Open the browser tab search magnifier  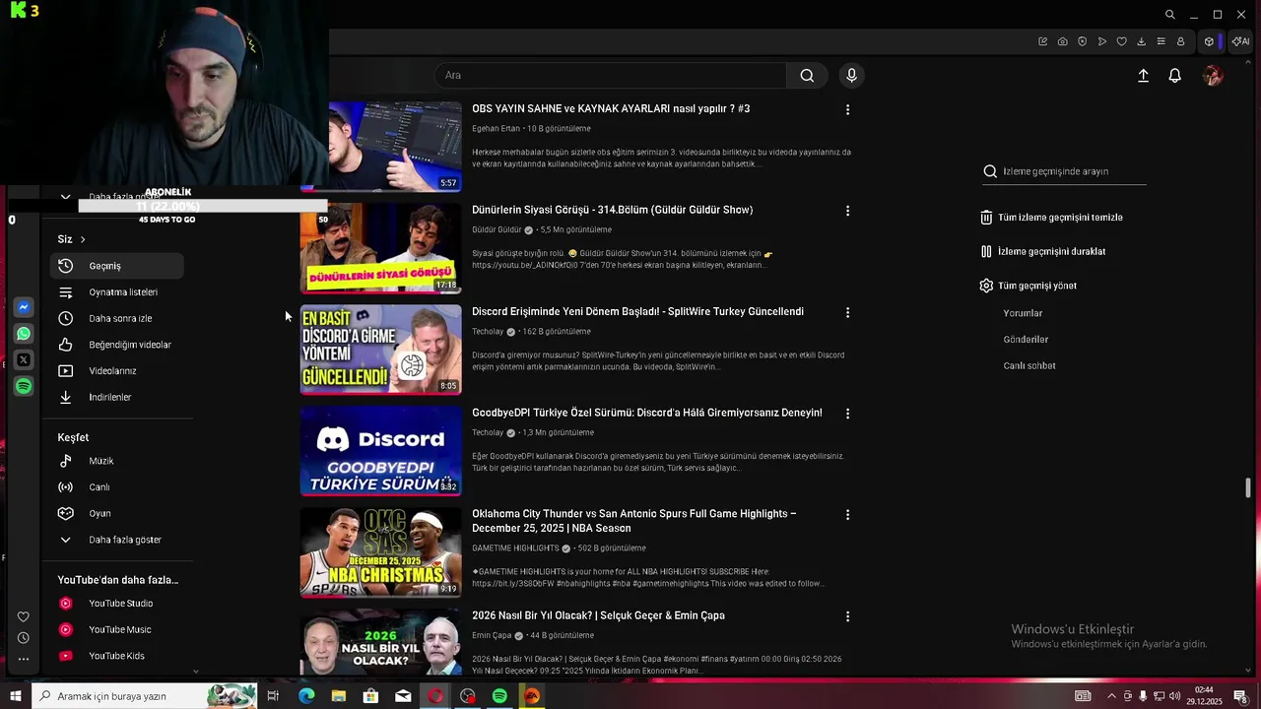tap(1169, 15)
